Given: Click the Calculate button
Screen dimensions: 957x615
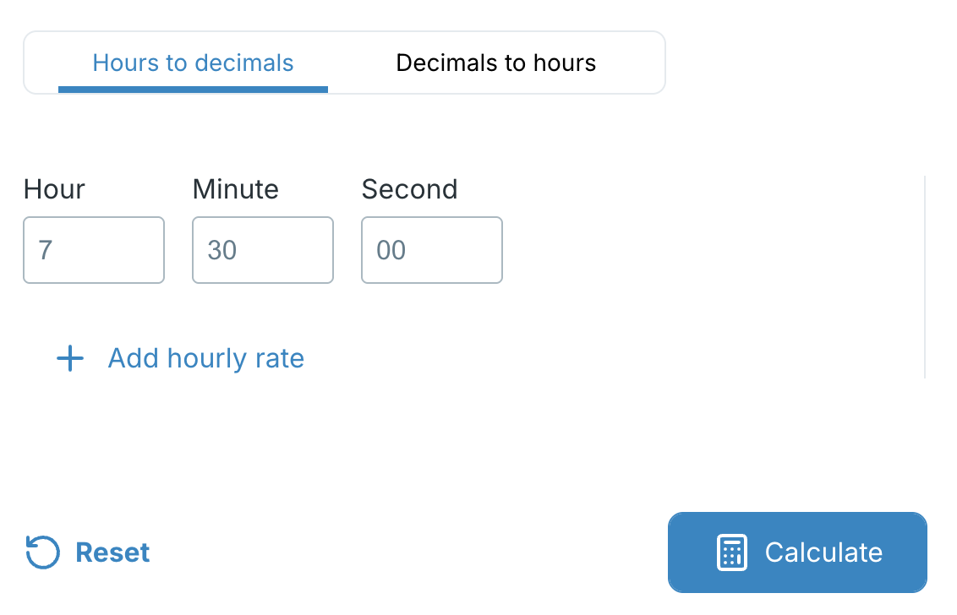Looking at the screenshot, I should click(x=796, y=552).
